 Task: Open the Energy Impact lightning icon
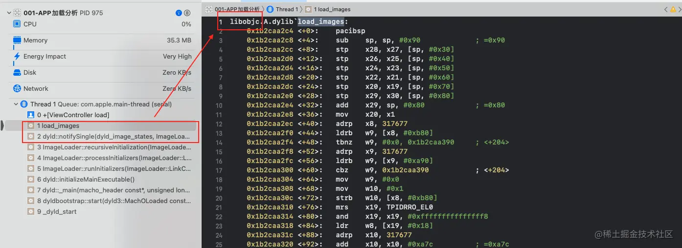point(17,57)
